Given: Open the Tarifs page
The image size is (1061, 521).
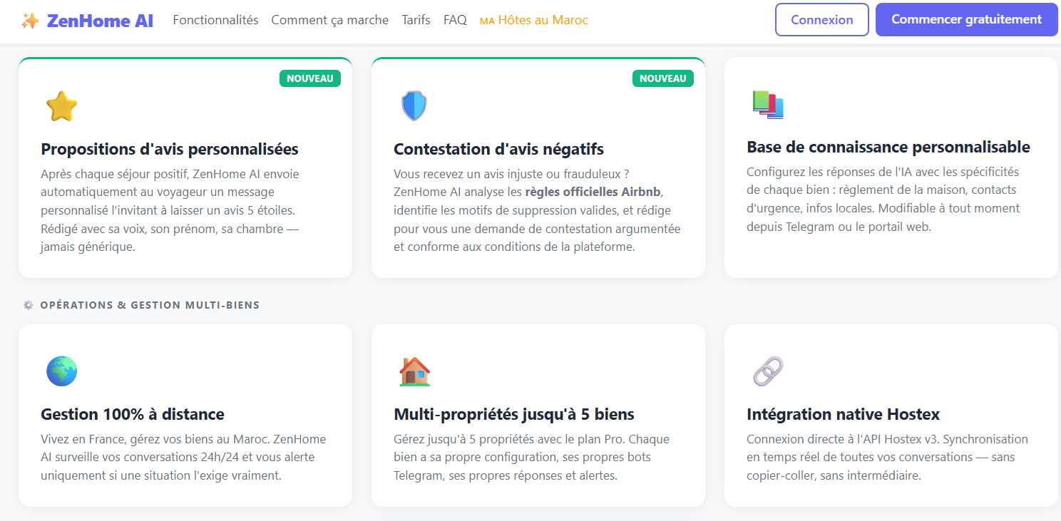Looking at the screenshot, I should coord(416,19).
